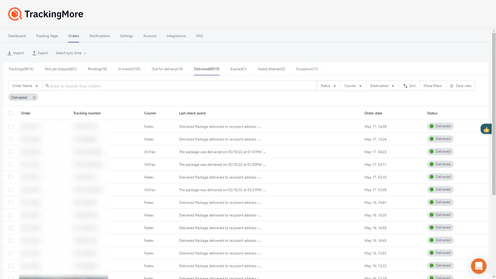Click Delivered badge for May 16, 13:53

pyautogui.click(x=440, y=253)
